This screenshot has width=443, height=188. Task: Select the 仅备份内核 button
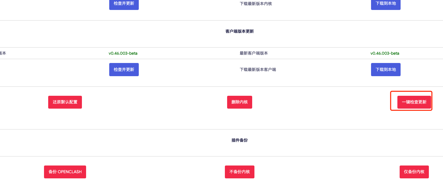[414, 172]
